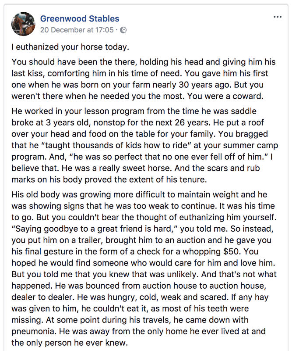The width and height of the screenshot is (292, 351).
Task: Visit the Greenwood Stables page link
Action: 80,18
